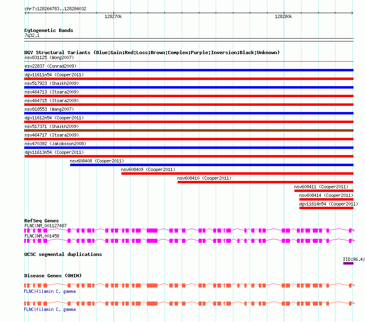The image size is (365, 322).
Task: Click the lower orange OMIM gene model
Action: [x=189, y=304]
